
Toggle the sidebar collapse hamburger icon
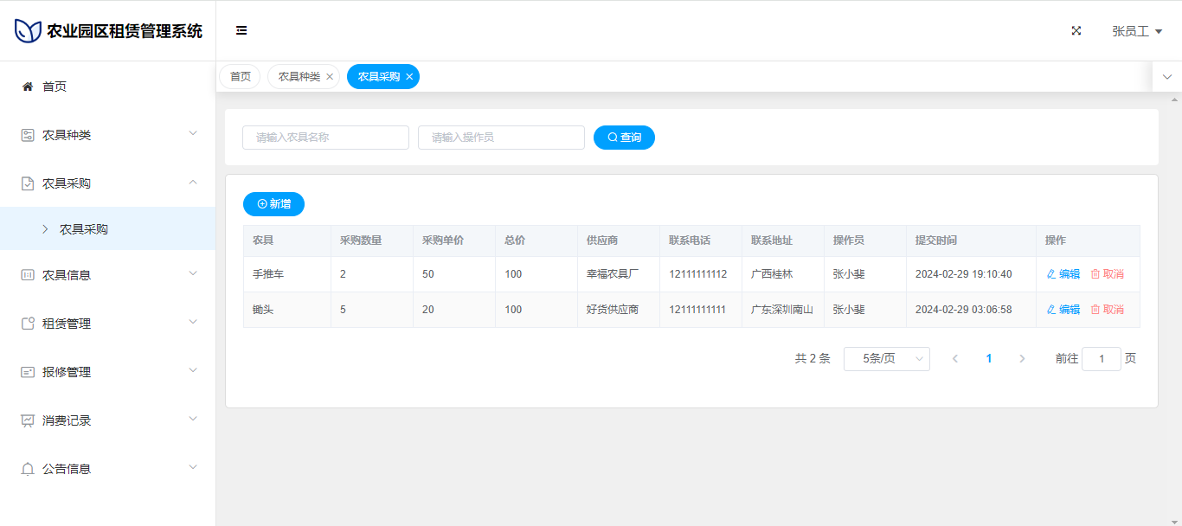(241, 30)
